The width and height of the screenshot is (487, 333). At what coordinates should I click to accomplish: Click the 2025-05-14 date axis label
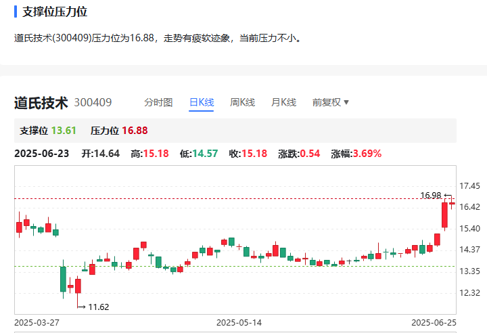coord(239,323)
